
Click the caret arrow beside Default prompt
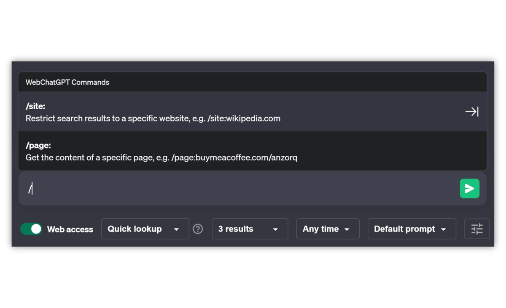coord(443,230)
